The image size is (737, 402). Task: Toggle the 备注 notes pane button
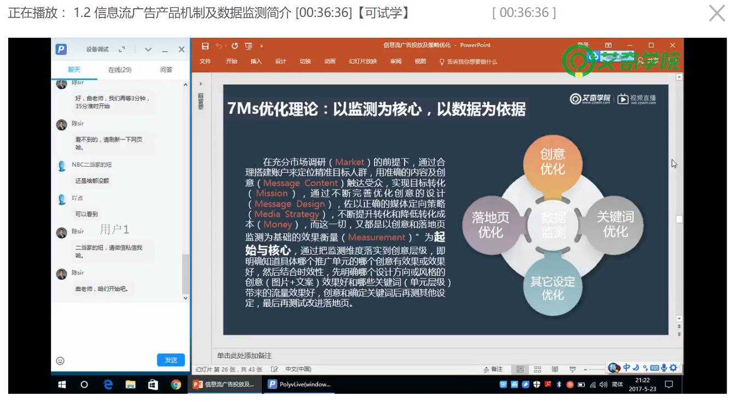click(x=493, y=369)
